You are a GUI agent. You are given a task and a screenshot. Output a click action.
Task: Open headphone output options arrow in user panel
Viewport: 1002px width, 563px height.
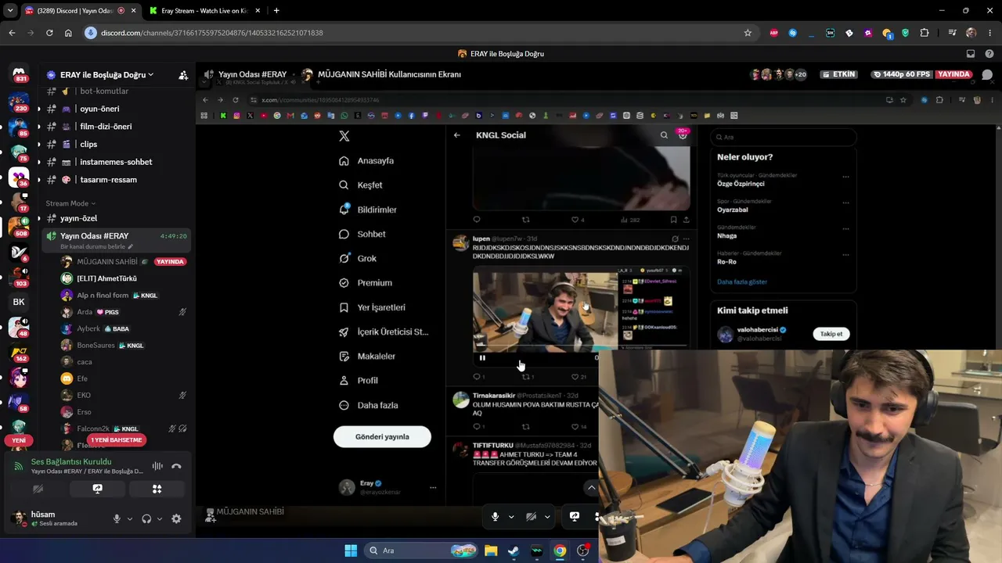click(x=160, y=518)
